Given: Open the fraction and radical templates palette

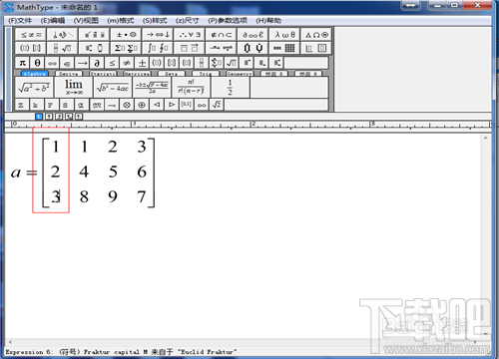Looking at the screenshot, I should (x=62, y=48).
